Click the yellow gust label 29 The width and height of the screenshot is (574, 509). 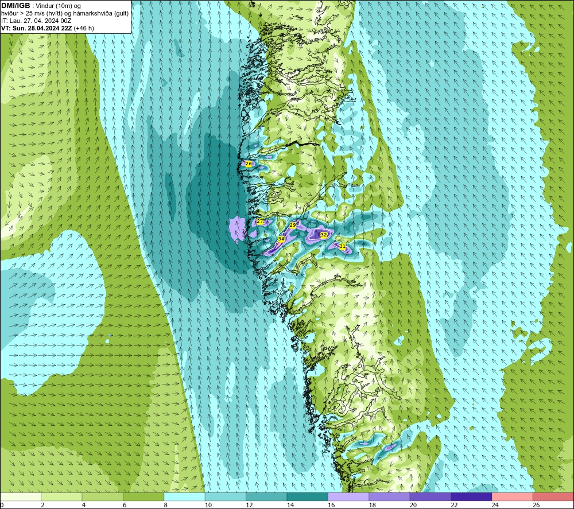[x=293, y=225]
